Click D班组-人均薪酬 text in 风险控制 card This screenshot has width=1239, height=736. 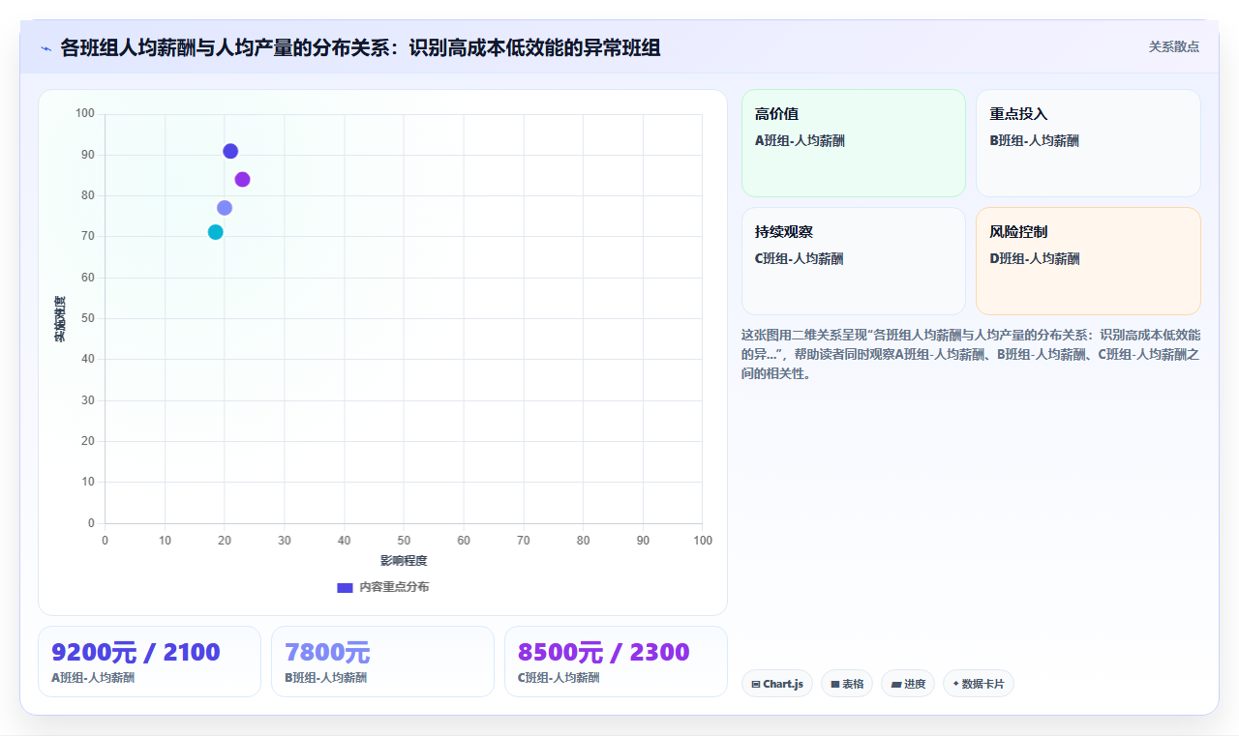[1035, 259]
